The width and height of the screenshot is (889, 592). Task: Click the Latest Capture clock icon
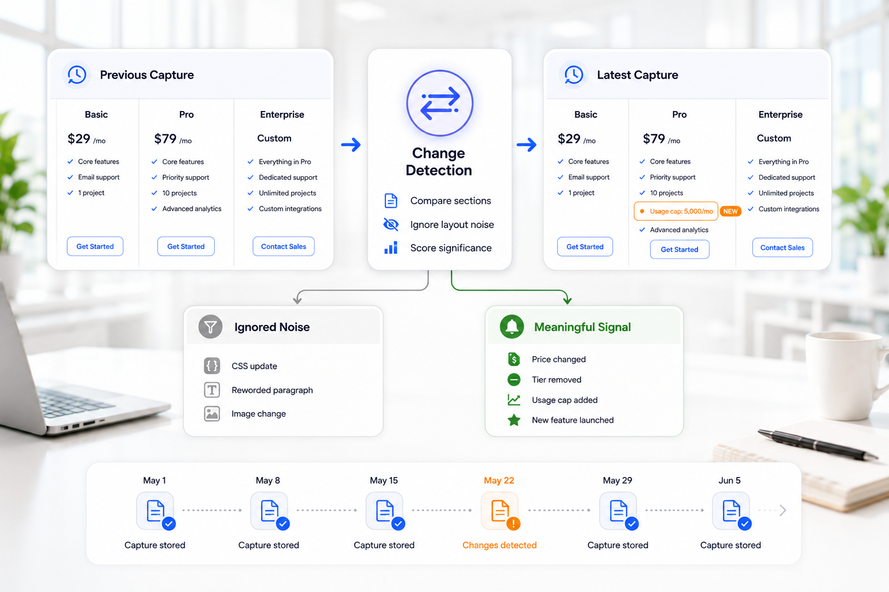[574, 75]
